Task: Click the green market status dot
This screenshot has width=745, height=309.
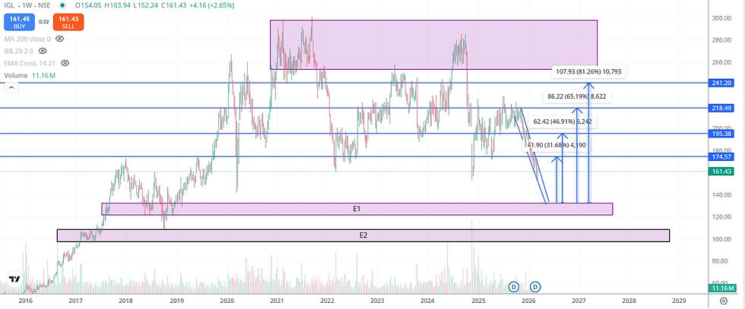Action: coord(62,5)
